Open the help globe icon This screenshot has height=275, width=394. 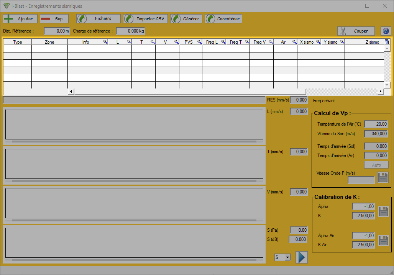click(x=386, y=31)
